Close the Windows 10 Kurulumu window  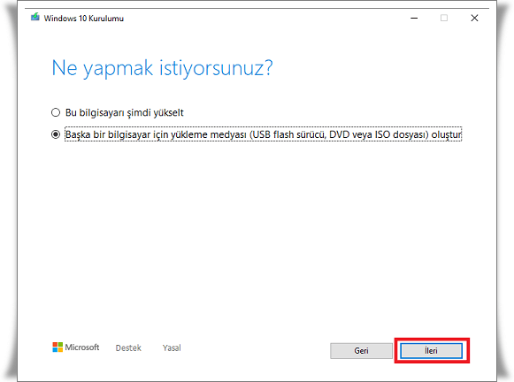pos(474,18)
